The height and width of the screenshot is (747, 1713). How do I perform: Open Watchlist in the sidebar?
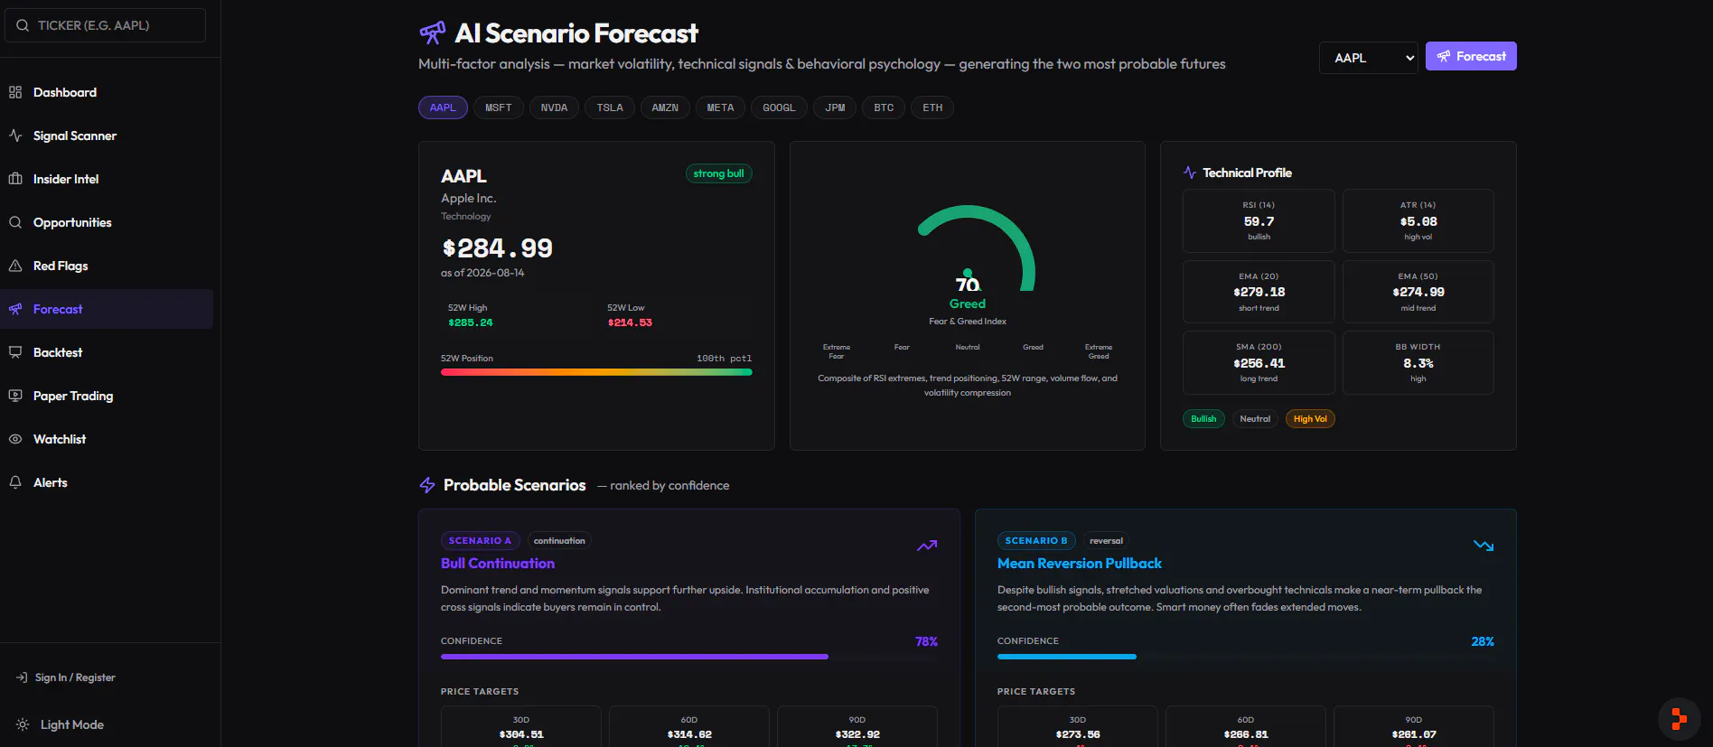(x=107, y=439)
